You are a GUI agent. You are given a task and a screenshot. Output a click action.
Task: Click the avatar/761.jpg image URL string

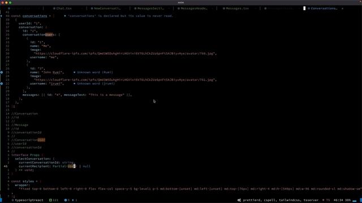point(125,80)
